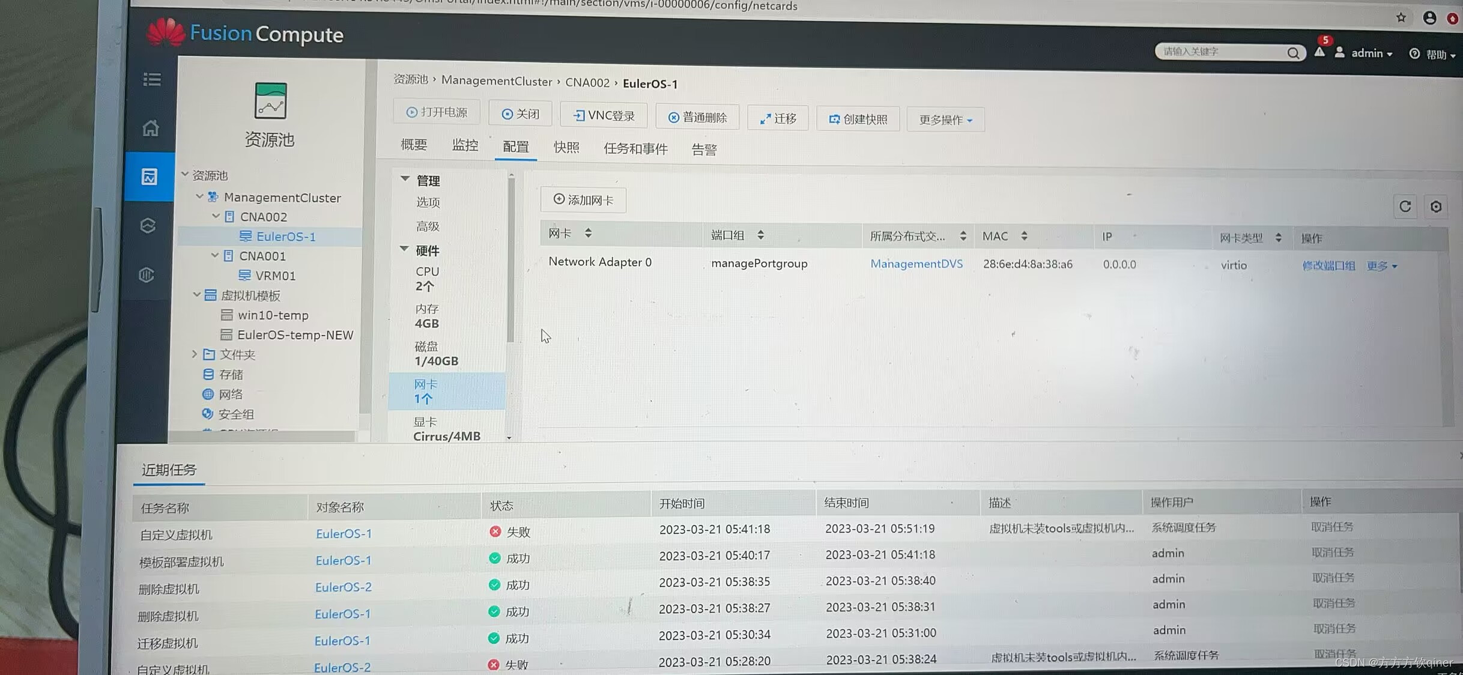Click failed status icon for 05:41:18 task
The width and height of the screenshot is (1463, 675).
pos(495,531)
